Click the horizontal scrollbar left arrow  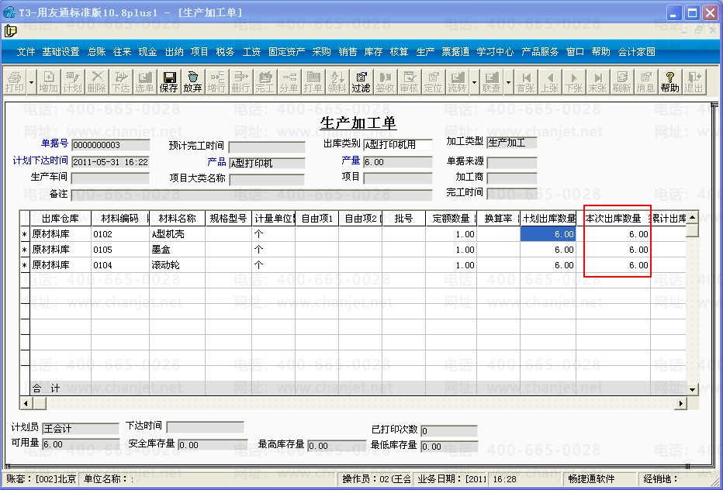[x=26, y=403]
